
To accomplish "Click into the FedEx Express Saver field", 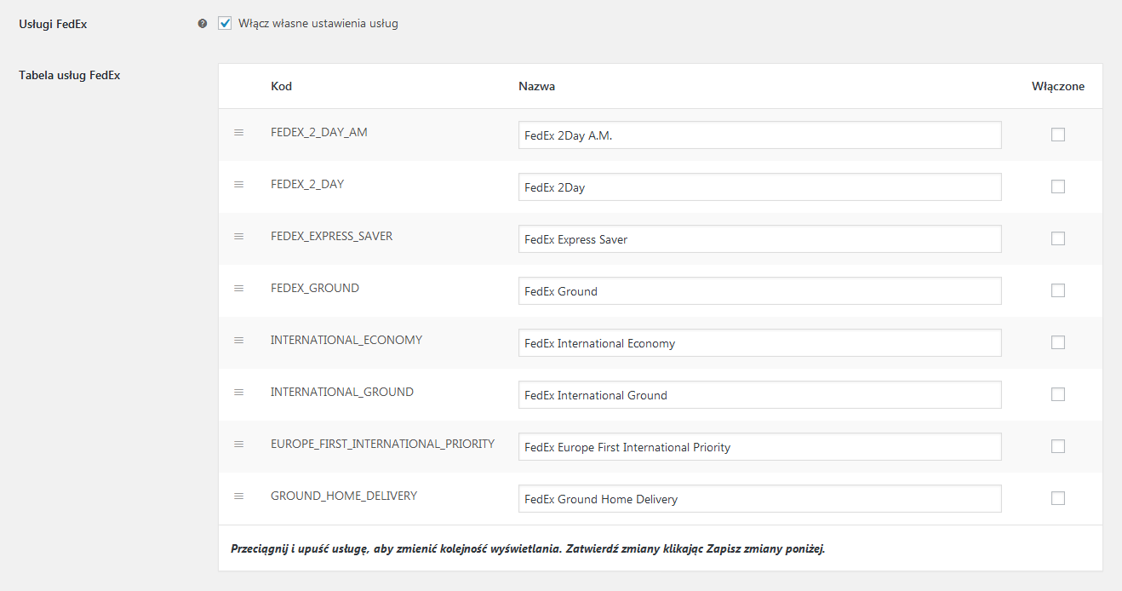I will (x=759, y=238).
